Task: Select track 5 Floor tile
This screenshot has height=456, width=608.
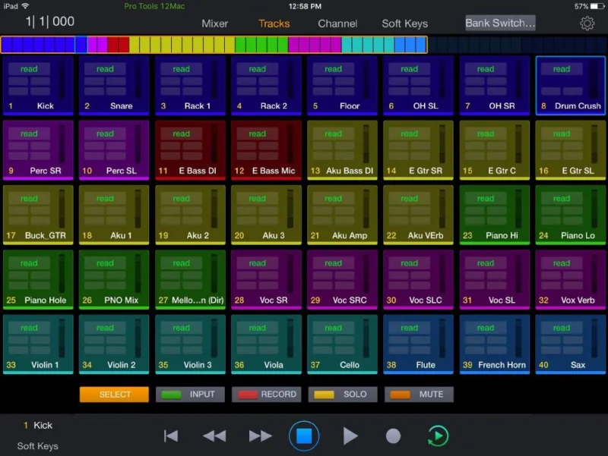Action: (x=342, y=86)
